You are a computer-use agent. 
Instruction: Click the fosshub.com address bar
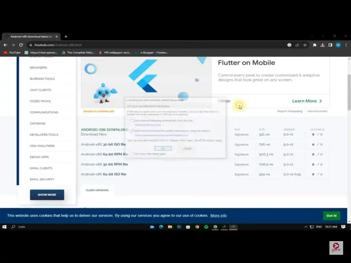157,45
